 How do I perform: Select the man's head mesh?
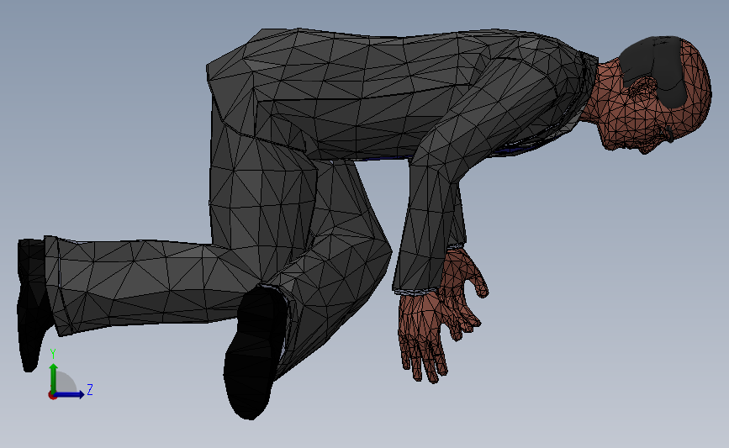coord(647,95)
